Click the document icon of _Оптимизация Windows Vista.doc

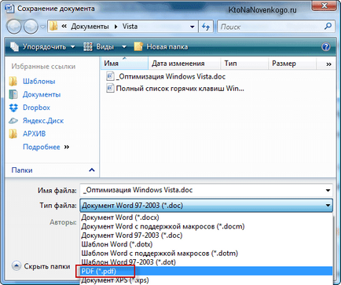110,76
